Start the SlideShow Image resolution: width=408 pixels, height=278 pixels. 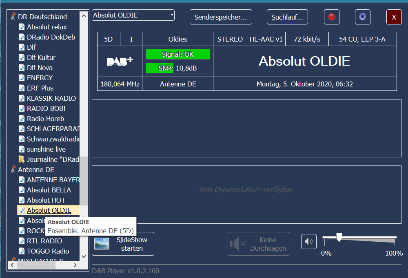(123, 244)
